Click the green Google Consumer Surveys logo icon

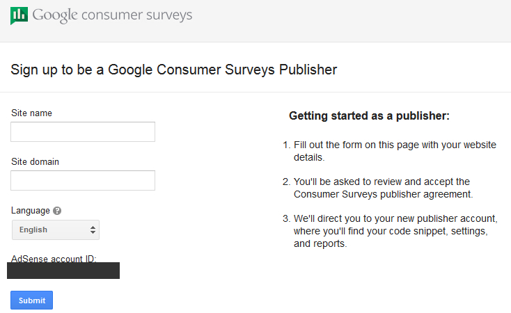[x=19, y=15]
